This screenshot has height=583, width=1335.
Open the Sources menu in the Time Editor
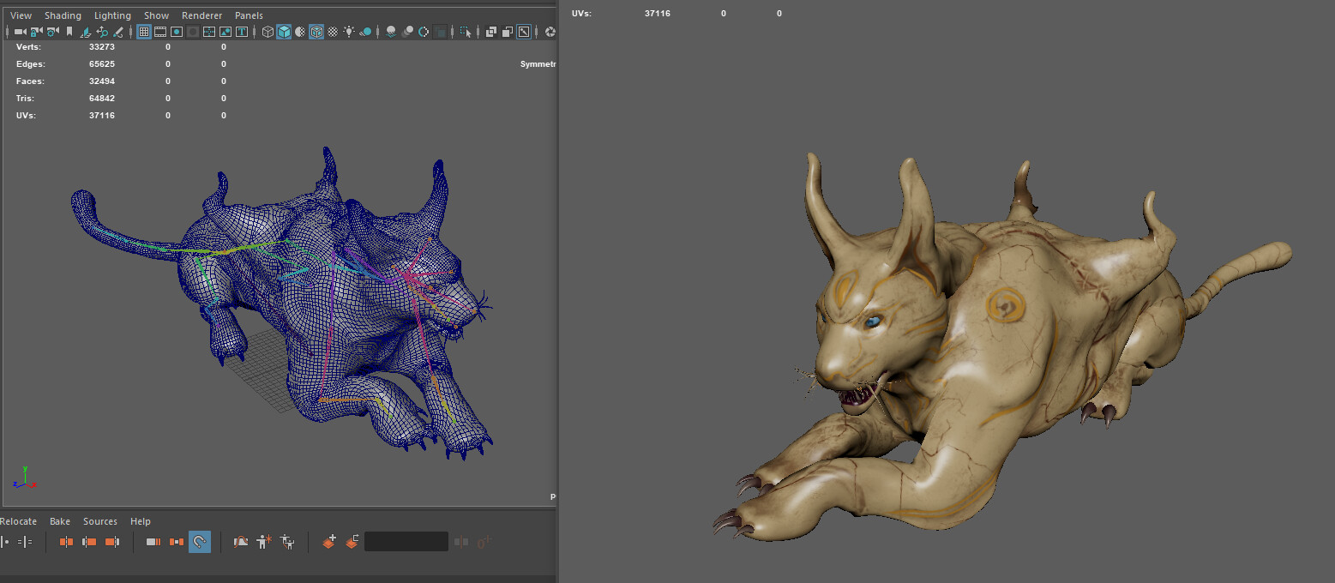(x=99, y=520)
